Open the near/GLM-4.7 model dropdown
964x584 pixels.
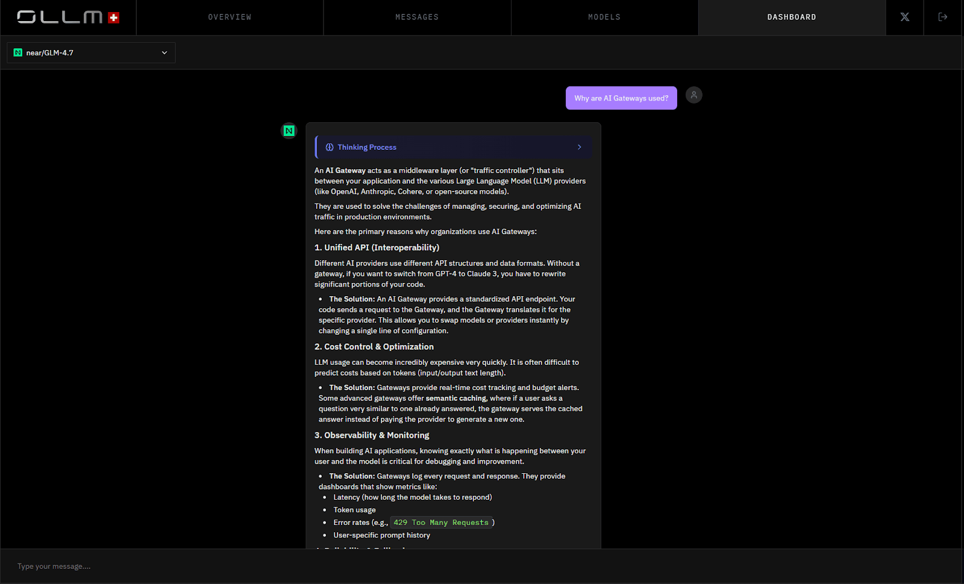(91, 53)
